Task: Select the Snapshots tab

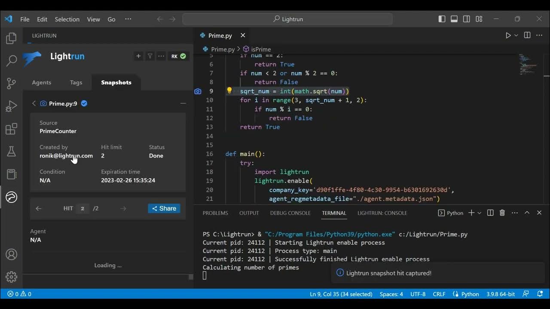Action: (116, 82)
